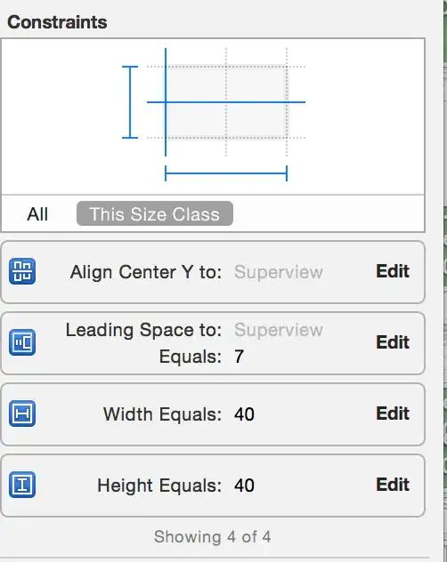Edit the Leading Space constraint
447x562 pixels.
(393, 342)
